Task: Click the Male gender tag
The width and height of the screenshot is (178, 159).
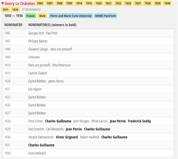Action: point(42,16)
